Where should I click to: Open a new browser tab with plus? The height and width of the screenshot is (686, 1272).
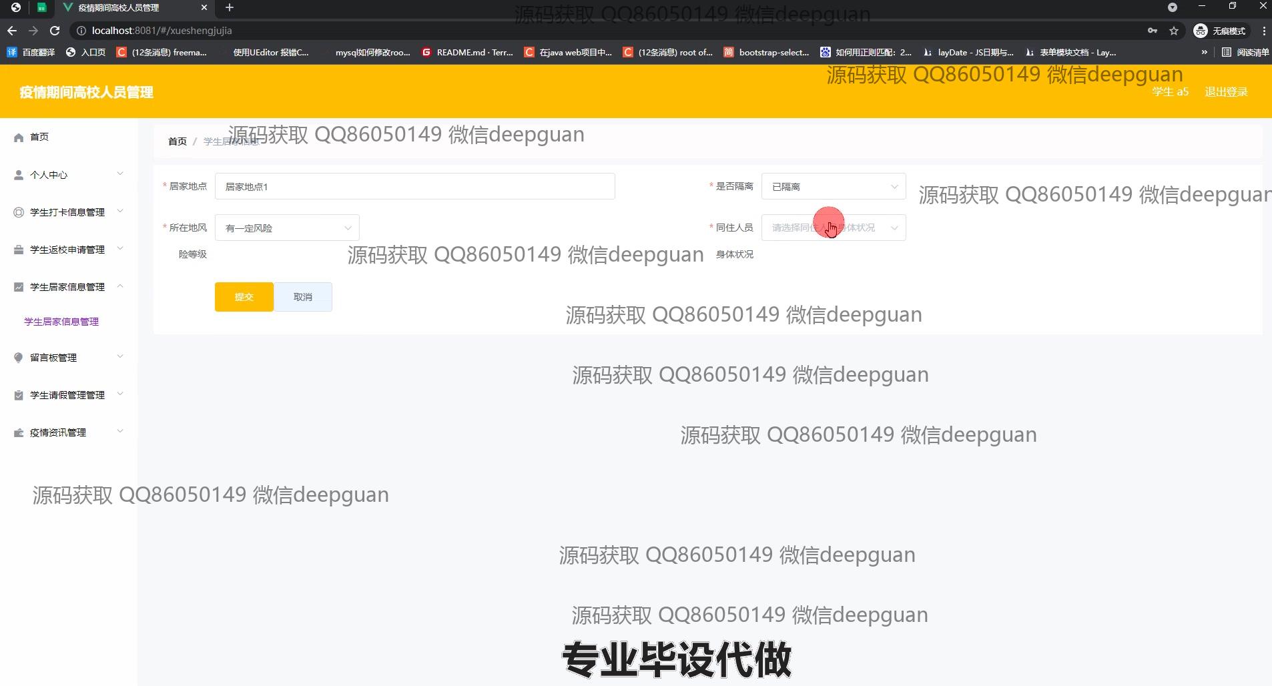230,7
